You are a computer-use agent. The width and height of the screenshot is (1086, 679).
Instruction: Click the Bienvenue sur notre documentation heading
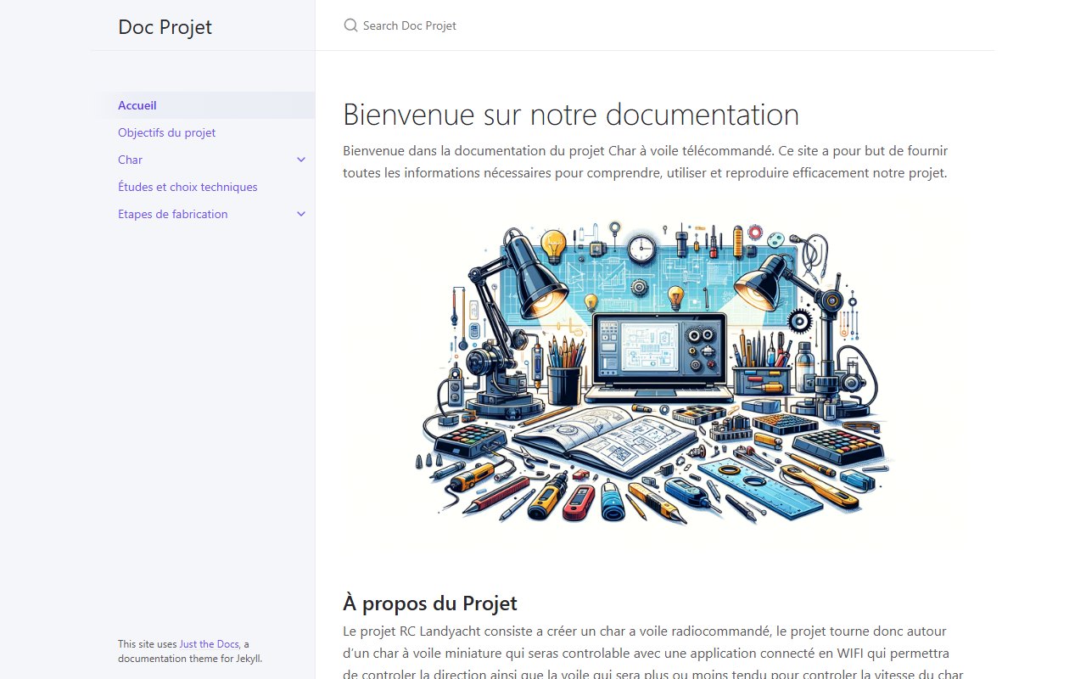[x=571, y=115]
